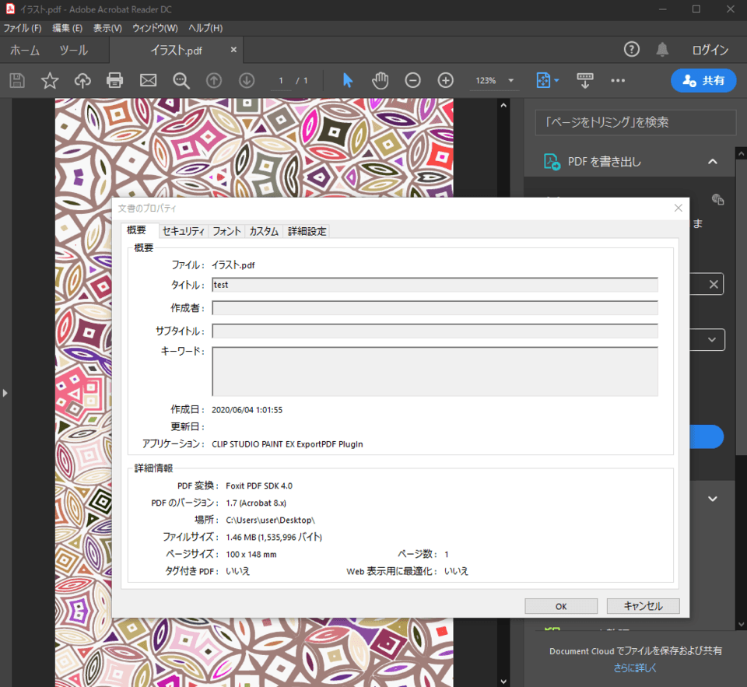The width and height of the screenshot is (747, 687).
Task: Click the zoom out minus icon
Action: pyautogui.click(x=412, y=80)
